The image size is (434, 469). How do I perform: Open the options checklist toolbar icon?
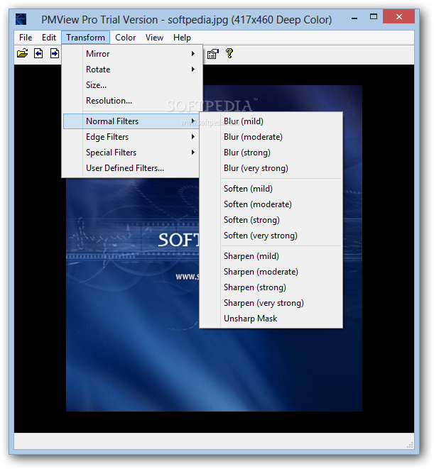coord(213,54)
